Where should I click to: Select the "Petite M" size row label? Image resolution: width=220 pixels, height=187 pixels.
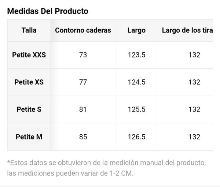[x=29, y=137]
